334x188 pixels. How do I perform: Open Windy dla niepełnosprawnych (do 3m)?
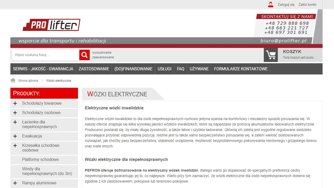tap(47, 171)
